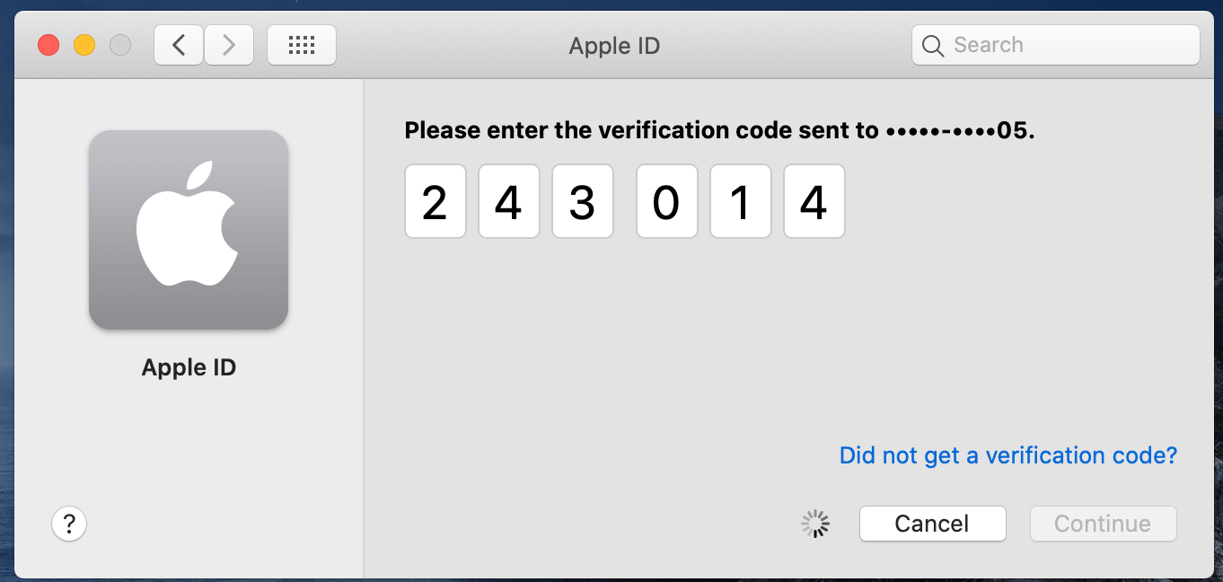Screen dimensions: 1223x582
Task: Open help with the question mark button
Action: click(x=69, y=523)
